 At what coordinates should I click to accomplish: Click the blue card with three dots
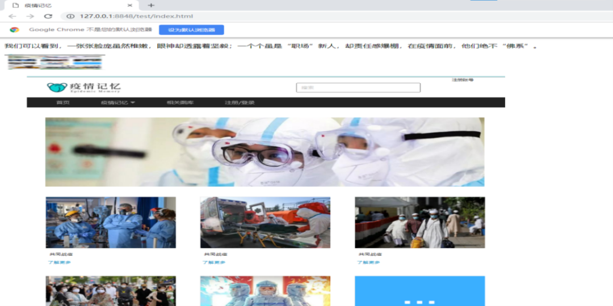pyautogui.click(x=419, y=291)
